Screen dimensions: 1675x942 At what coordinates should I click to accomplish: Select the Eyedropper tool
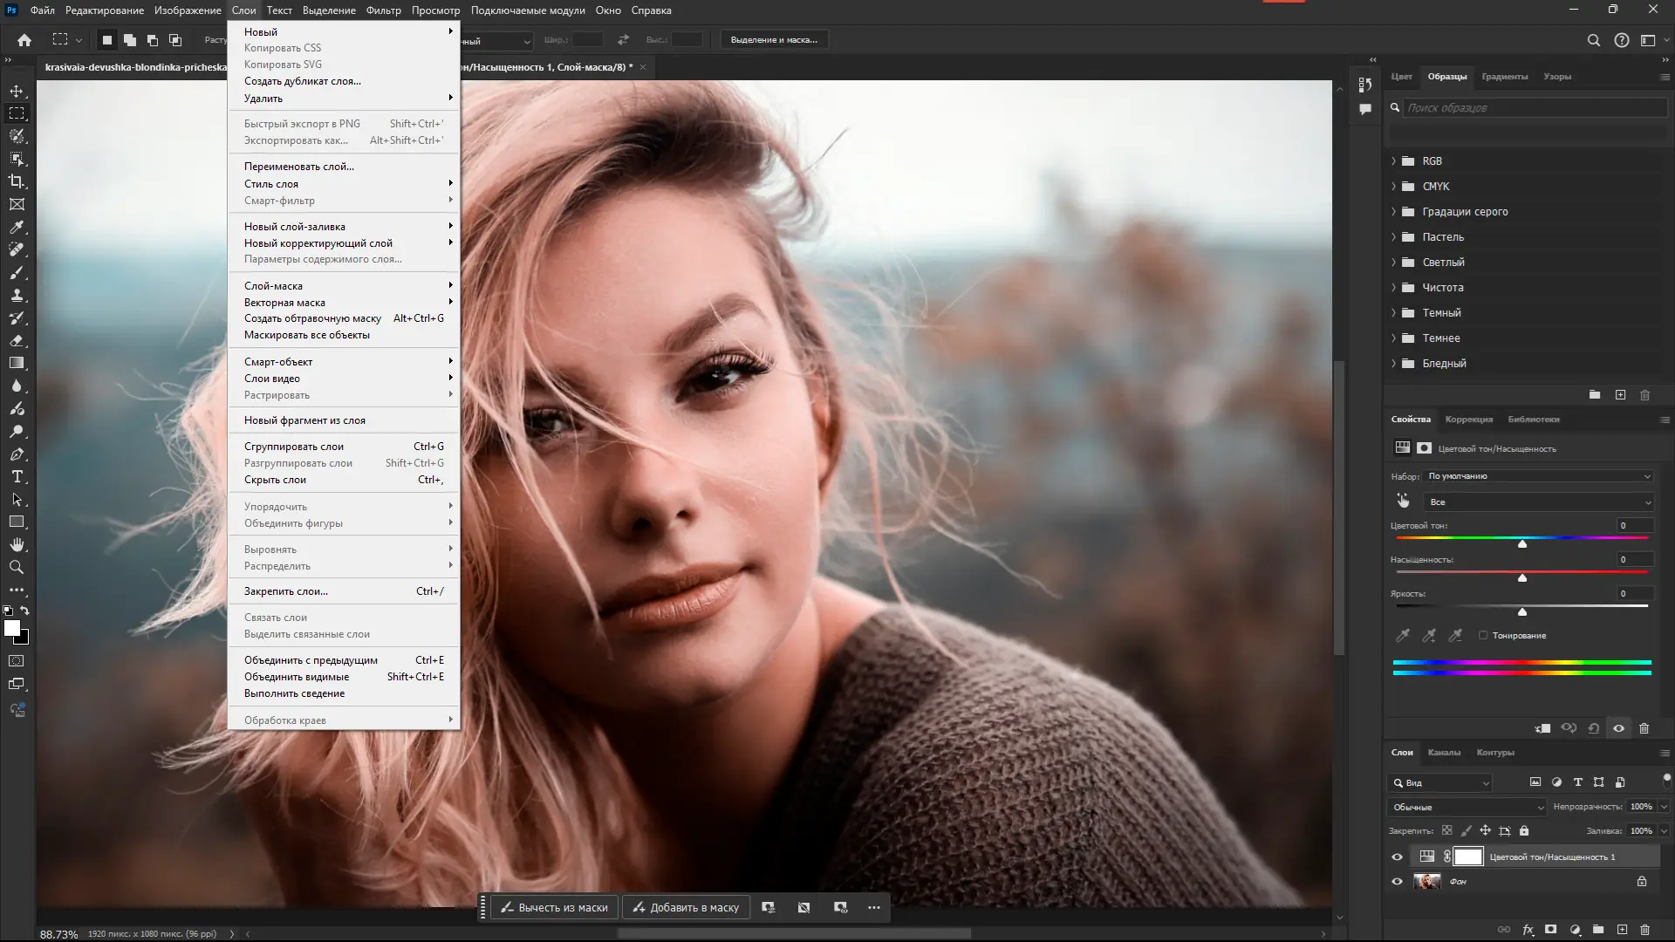(17, 227)
